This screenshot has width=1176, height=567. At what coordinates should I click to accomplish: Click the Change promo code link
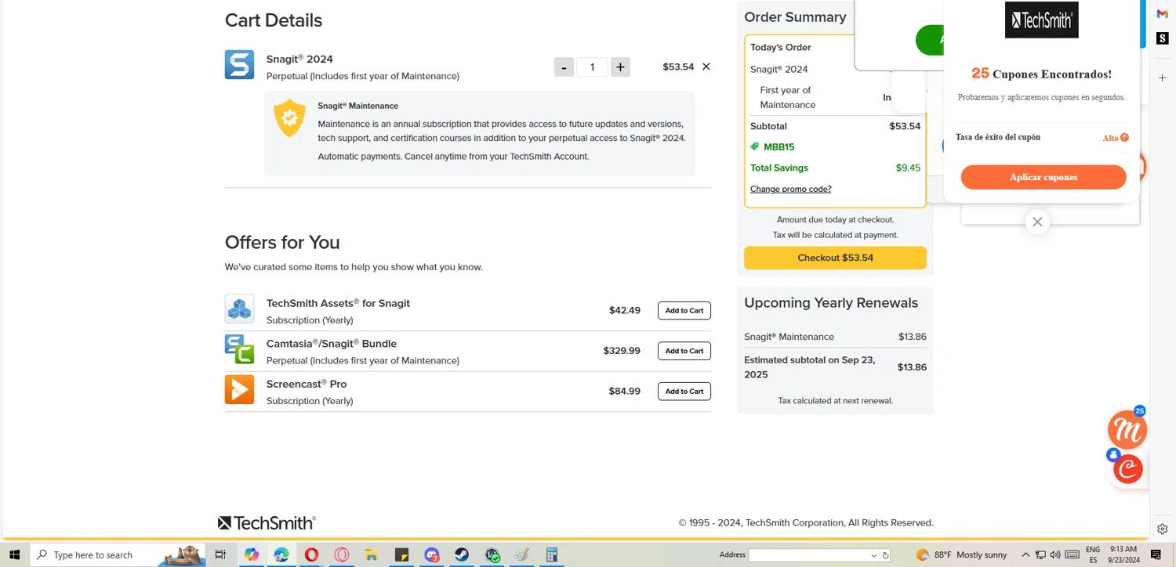click(790, 189)
